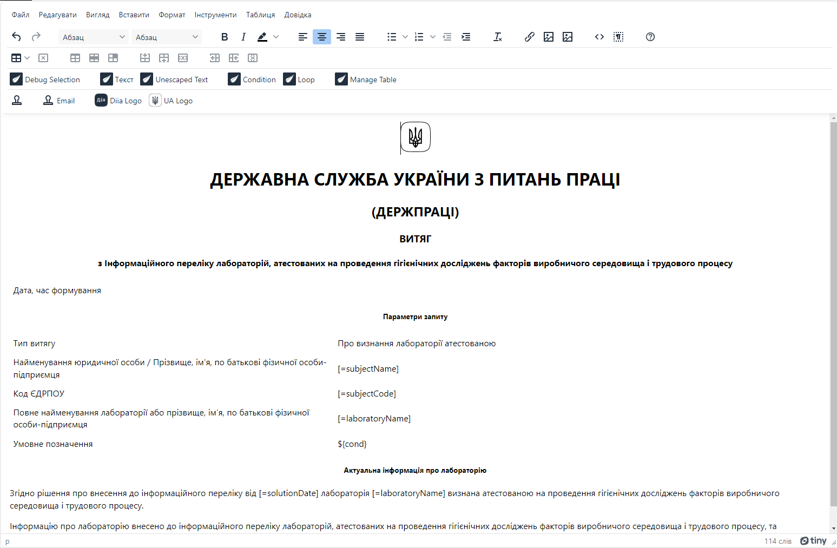Click the redo arrow icon
The image size is (837, 548).
point(36,37)
